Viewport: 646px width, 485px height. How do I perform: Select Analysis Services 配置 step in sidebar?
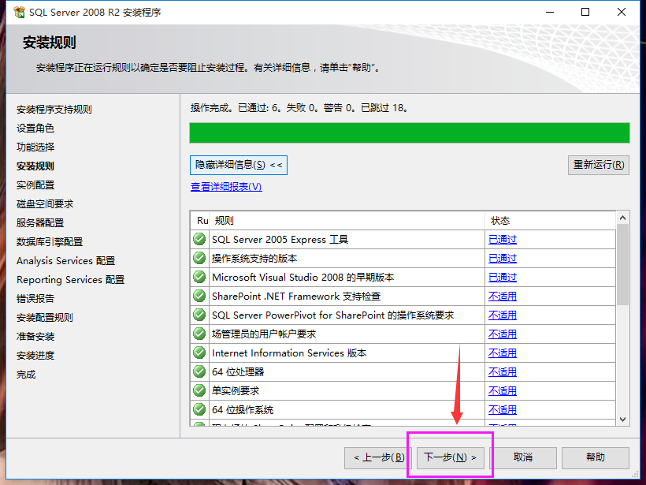click(66, 261)
